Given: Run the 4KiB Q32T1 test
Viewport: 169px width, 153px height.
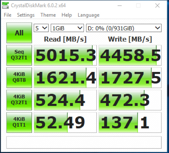Looking at the screenshot, I should click(x=19, y=100).
